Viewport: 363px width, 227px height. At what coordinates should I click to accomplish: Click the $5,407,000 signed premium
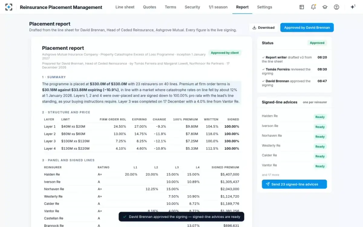(x=230, y=175)
